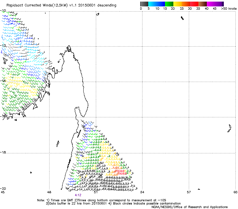Select the green 15–20 knot legend segment

pyautogui.click(x=169, y=4)
